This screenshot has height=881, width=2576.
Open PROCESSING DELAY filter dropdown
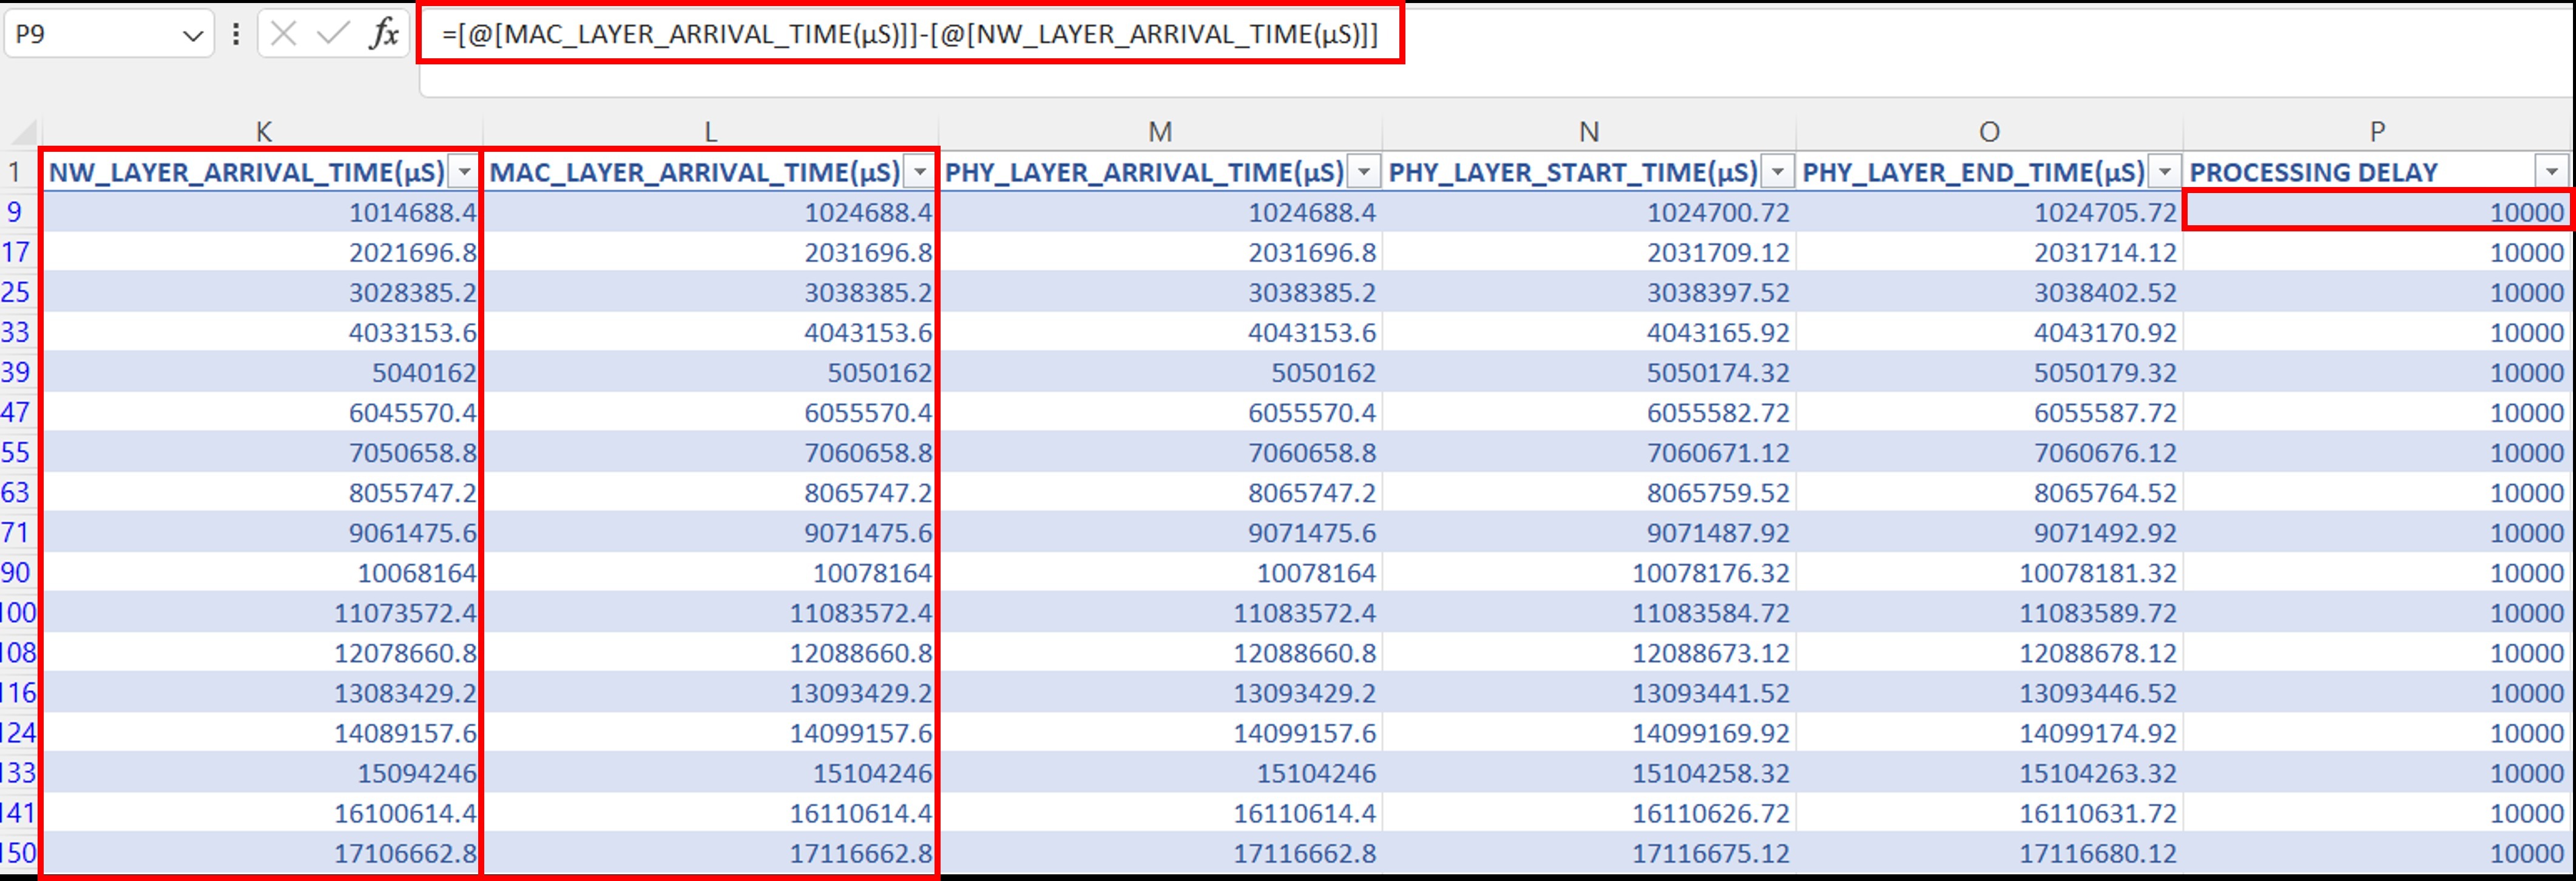tap(2552, 172)
